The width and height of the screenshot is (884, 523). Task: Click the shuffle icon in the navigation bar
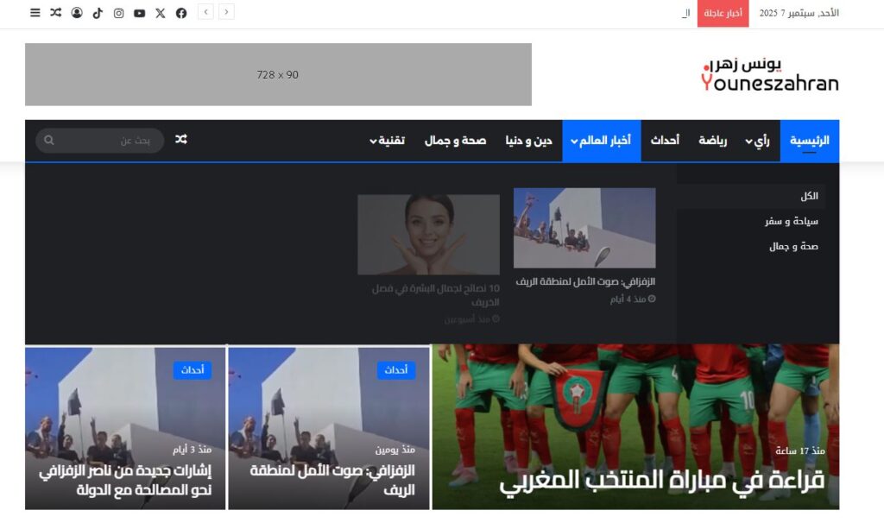coord(181,140)
